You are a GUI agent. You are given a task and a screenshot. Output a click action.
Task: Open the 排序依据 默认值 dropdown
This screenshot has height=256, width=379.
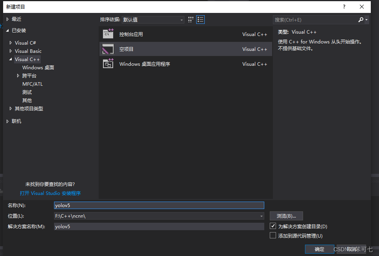coord(153,20)
